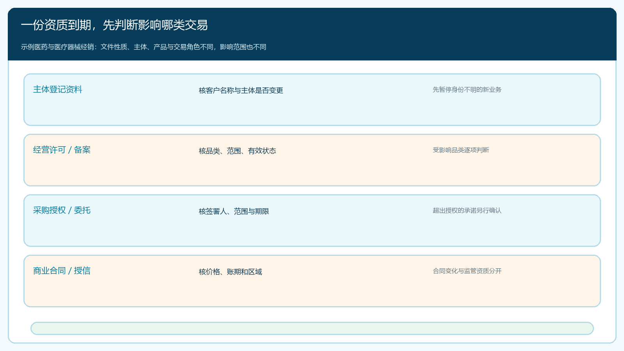Click 受影响品类逐项判断 note
The width and height of the screenshot is (624, 351).
461,150
